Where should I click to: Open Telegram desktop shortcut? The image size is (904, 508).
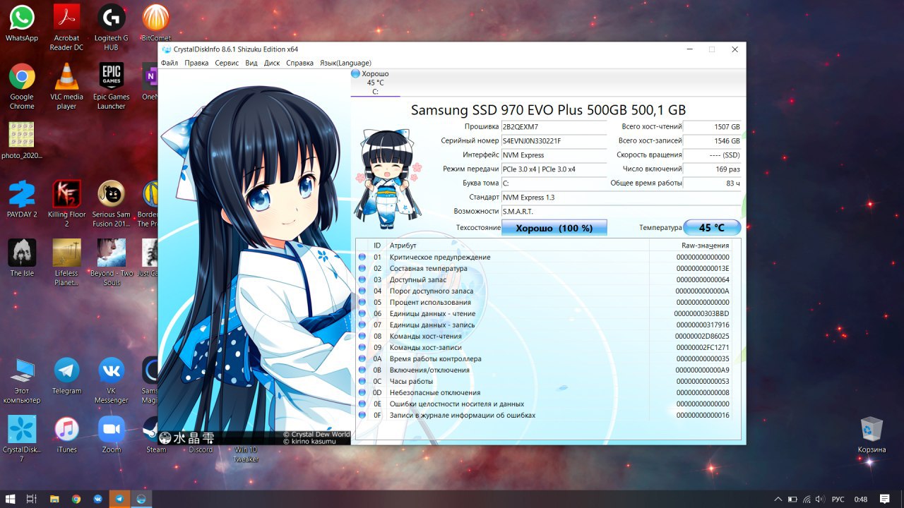66,376
